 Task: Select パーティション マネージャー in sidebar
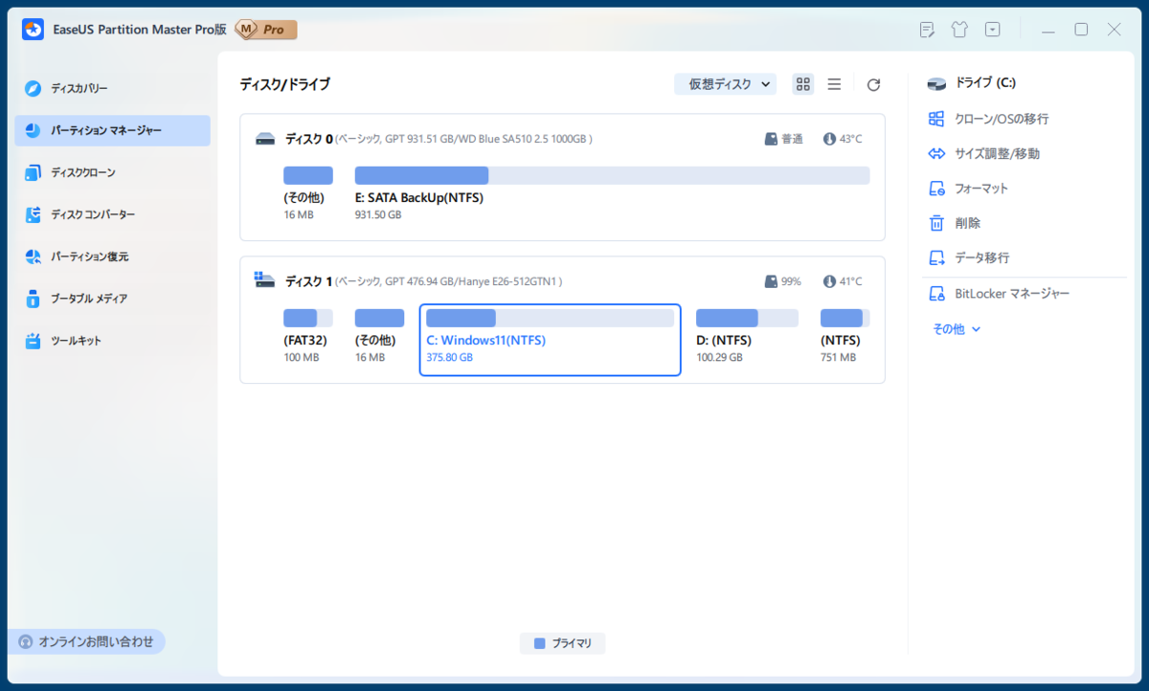(112, 130)
